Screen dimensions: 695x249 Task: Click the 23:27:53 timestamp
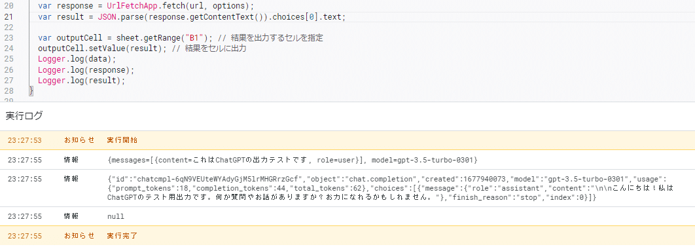[x=25, y=140]
